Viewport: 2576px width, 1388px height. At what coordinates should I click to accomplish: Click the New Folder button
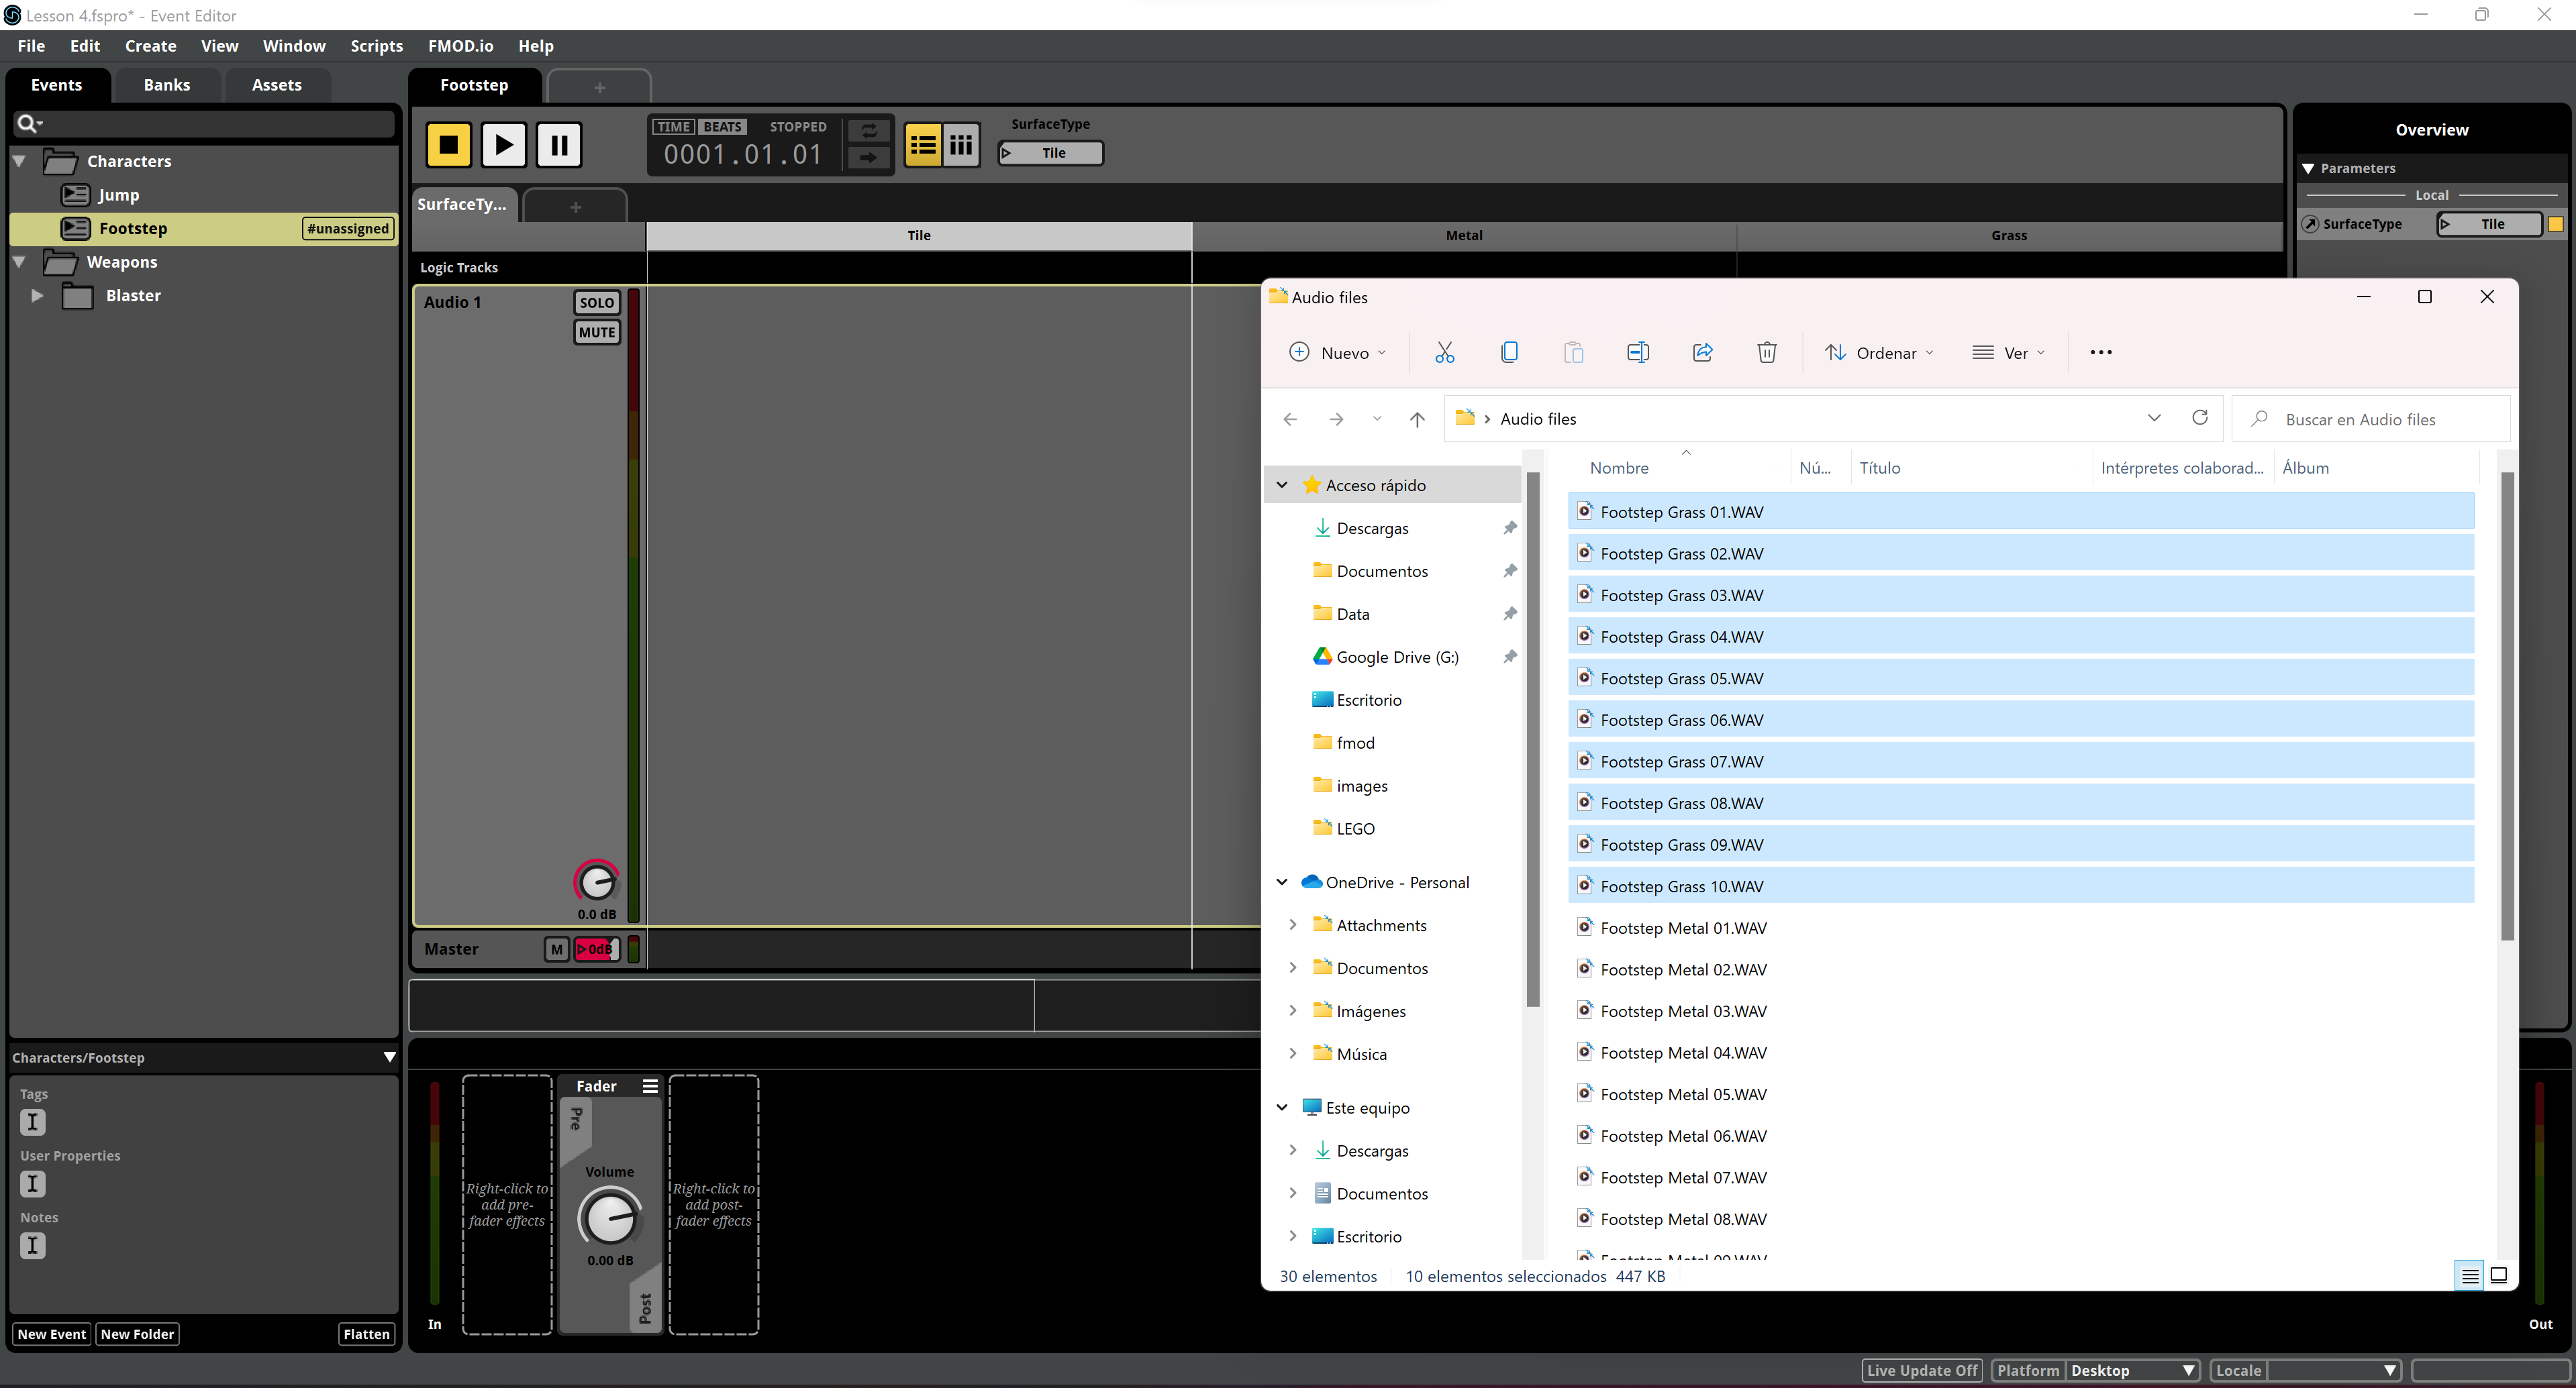pyautogui.click(x=137, y=1333)
